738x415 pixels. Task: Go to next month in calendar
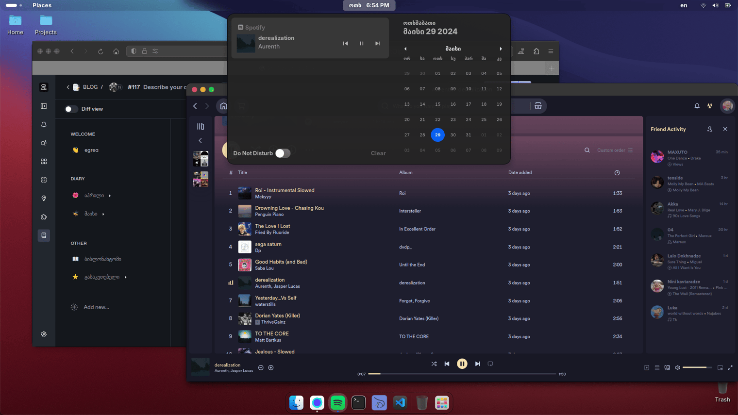click(501, 49)
